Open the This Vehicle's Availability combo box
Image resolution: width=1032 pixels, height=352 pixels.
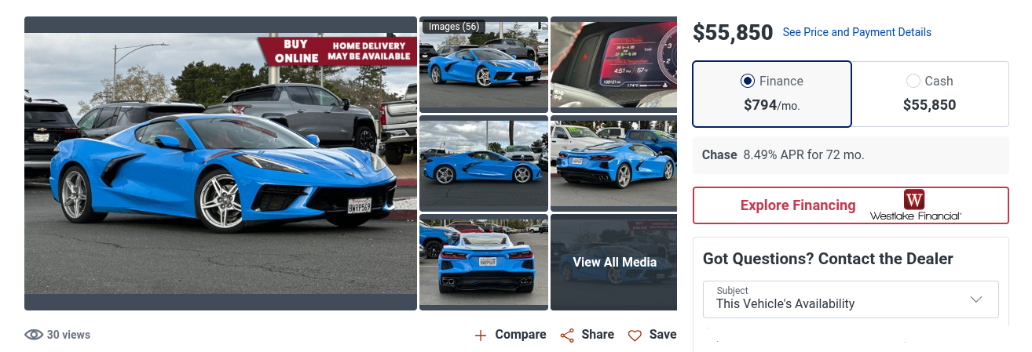coord(851,299)
